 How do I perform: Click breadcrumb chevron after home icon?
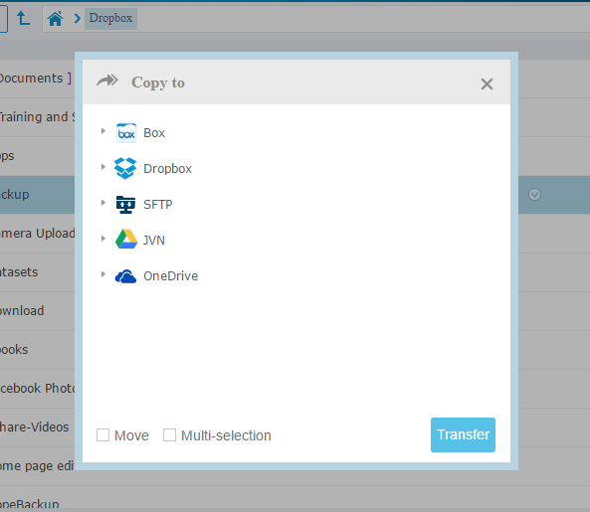point(78,19)
